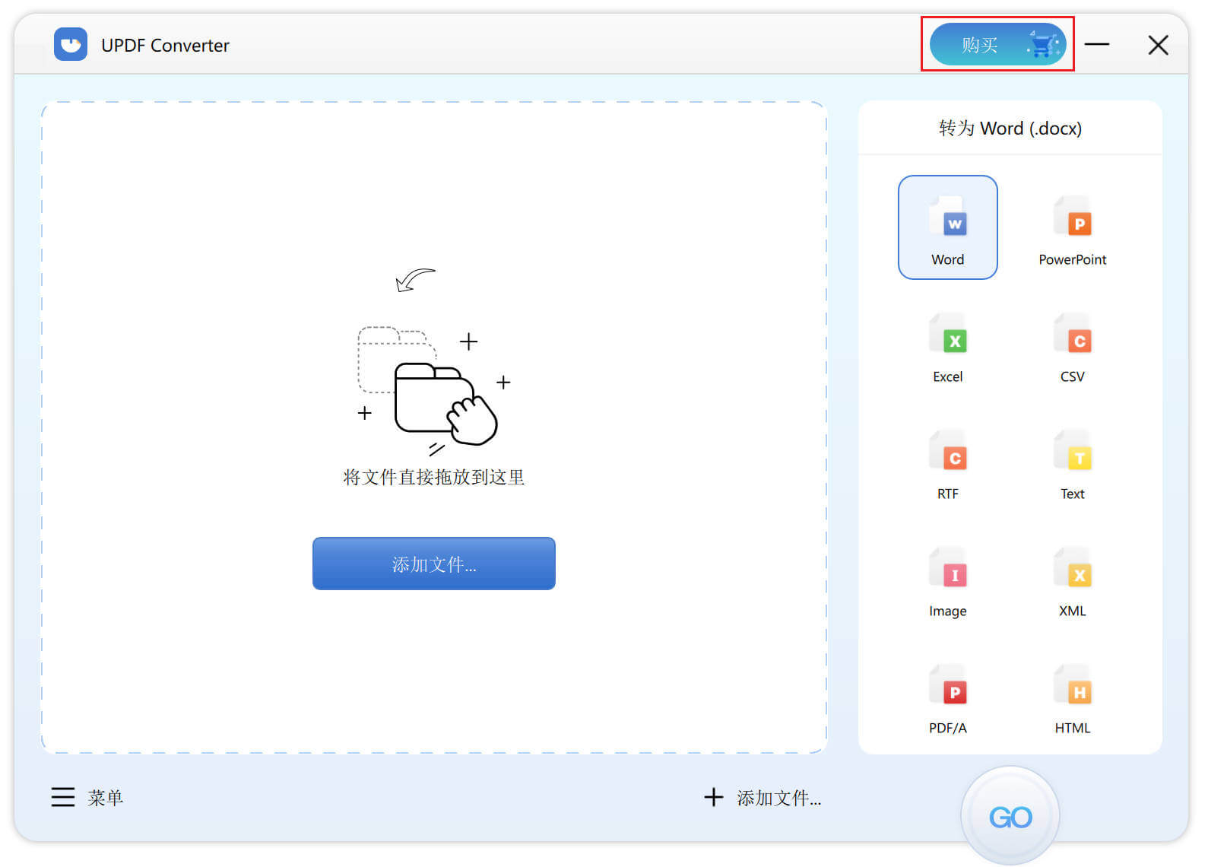Close the UPDF Converter window
The height and width of the screenshot is (867, 1208).
1158,45
